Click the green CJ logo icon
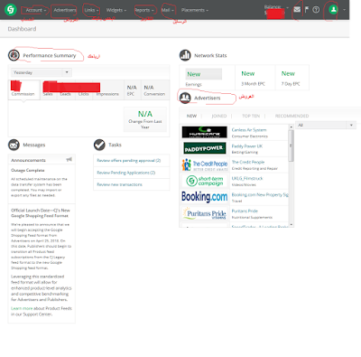The image size is (361, 357). point(11,10)
